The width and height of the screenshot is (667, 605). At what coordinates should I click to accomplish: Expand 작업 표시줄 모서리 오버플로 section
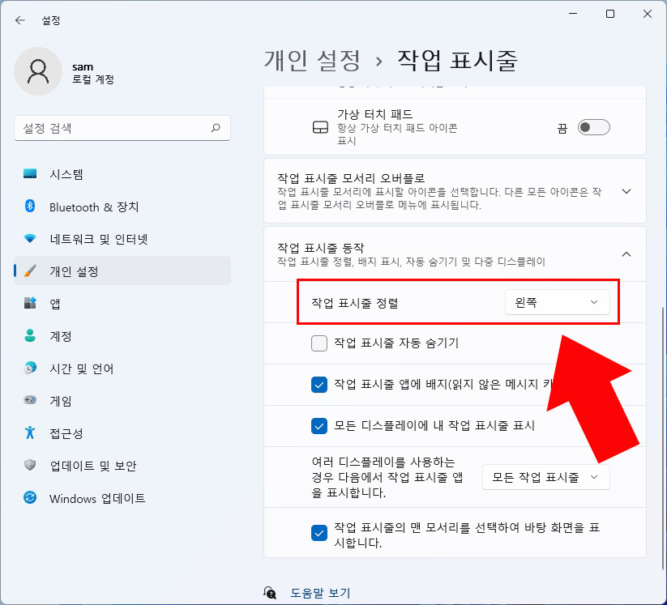626,191
